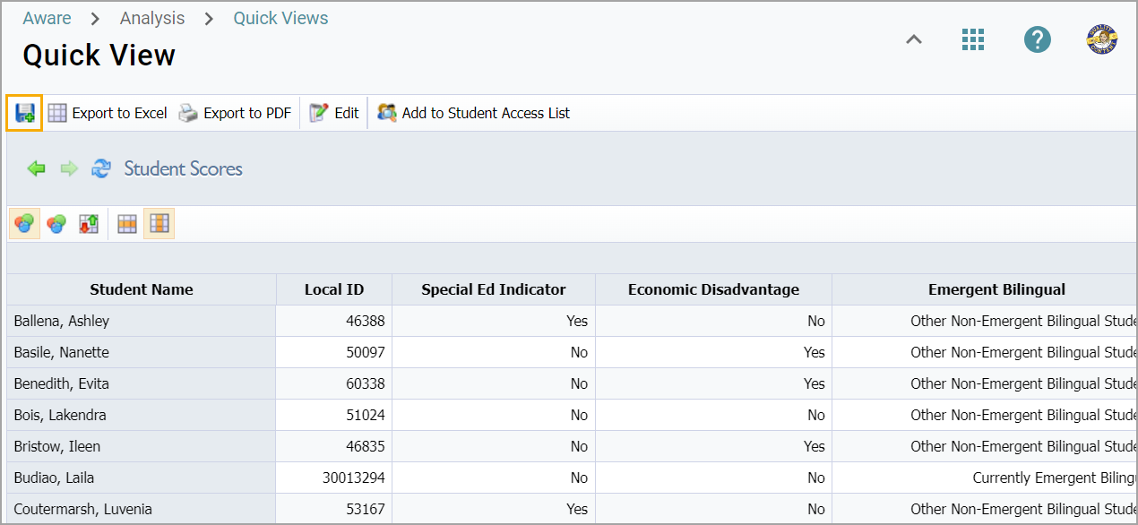Refresh the Student Scores view
The width and height of the screenshot is (1138, 525).
(101, 168)
